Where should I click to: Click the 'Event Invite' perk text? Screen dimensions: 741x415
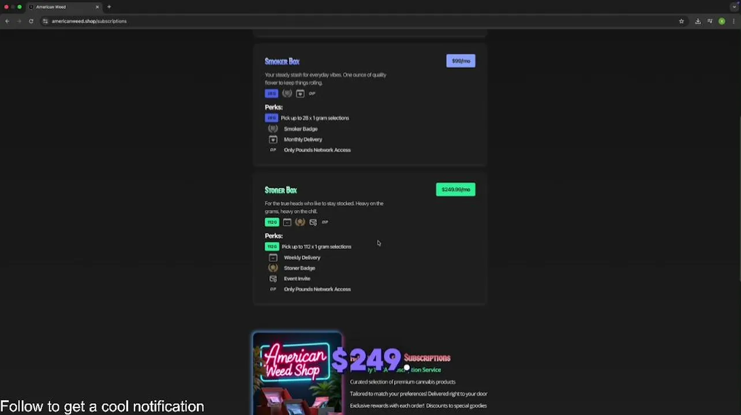(x=297, y=278)
